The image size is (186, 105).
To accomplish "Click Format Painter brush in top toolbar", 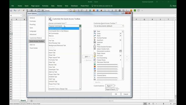I will click(24, 10).
